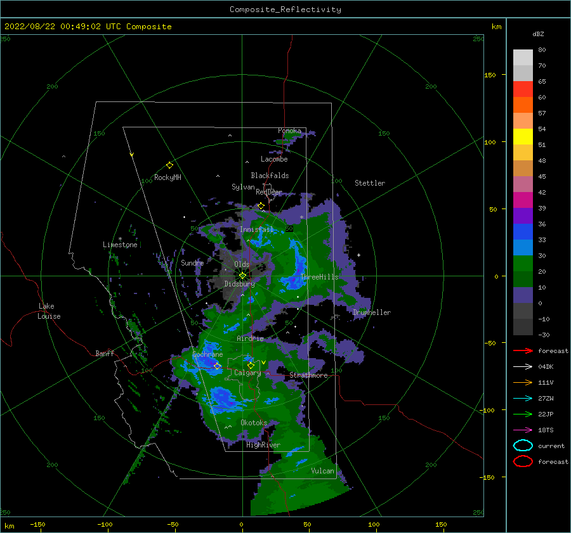Click the Didsbury label
Image resolution: width=571 pixels, height=533 pixels.
[239, 284]
